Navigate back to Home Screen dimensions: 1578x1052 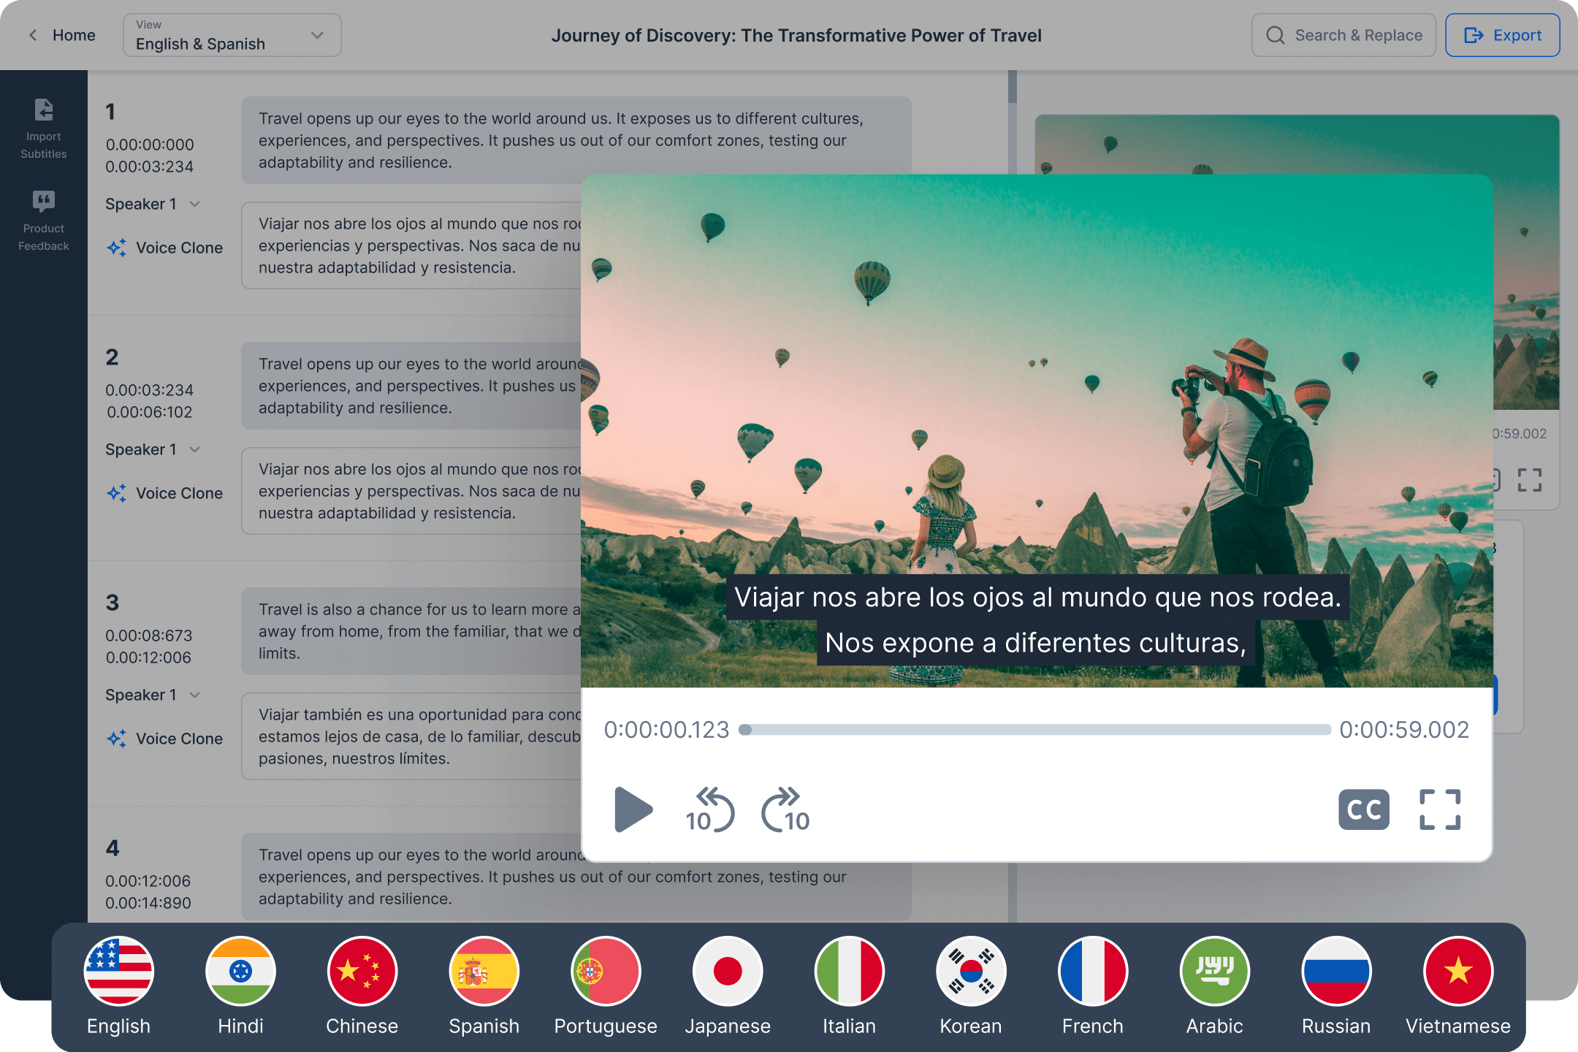[x=63, y=34]
